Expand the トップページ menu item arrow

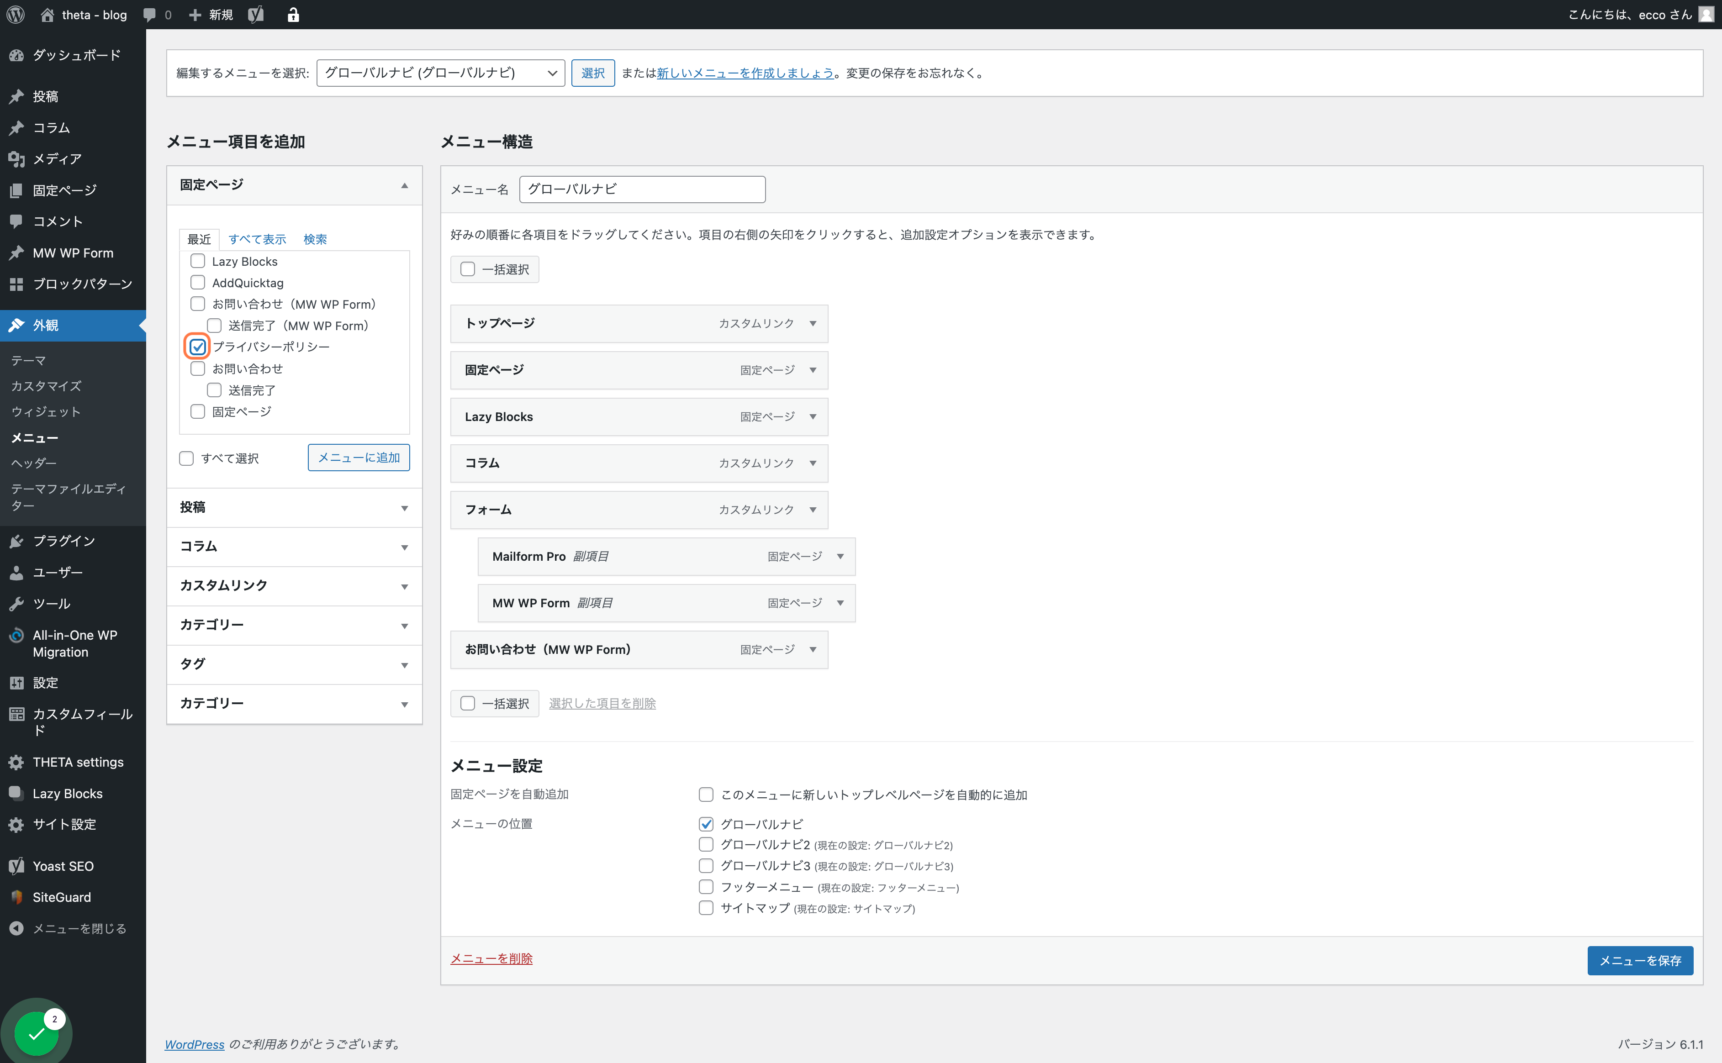click(x=813, y=323)
